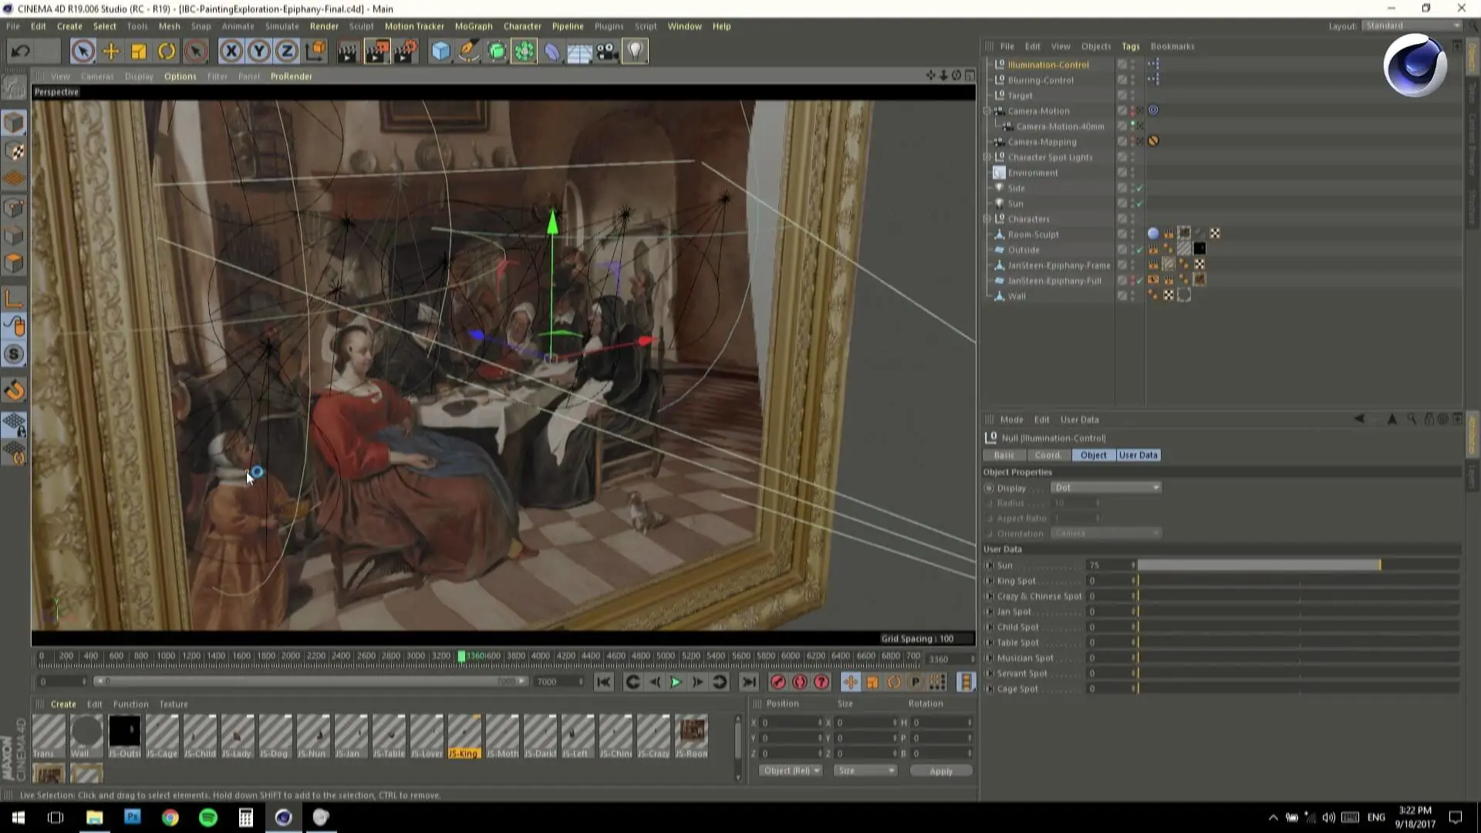Click the Coordinate System icon
This screenshot has width=1481, height=833.
coord(315,52)
